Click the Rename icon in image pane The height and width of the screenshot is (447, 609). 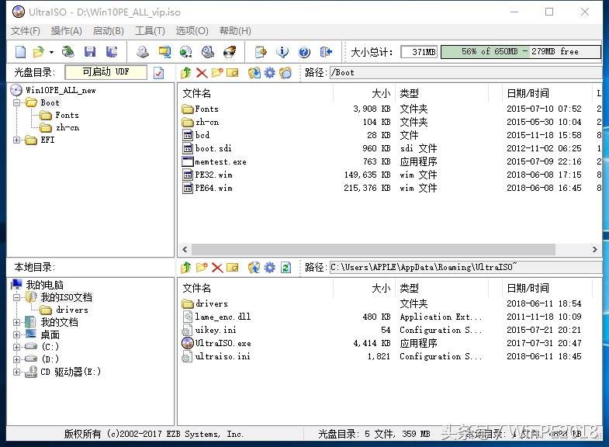233,73
